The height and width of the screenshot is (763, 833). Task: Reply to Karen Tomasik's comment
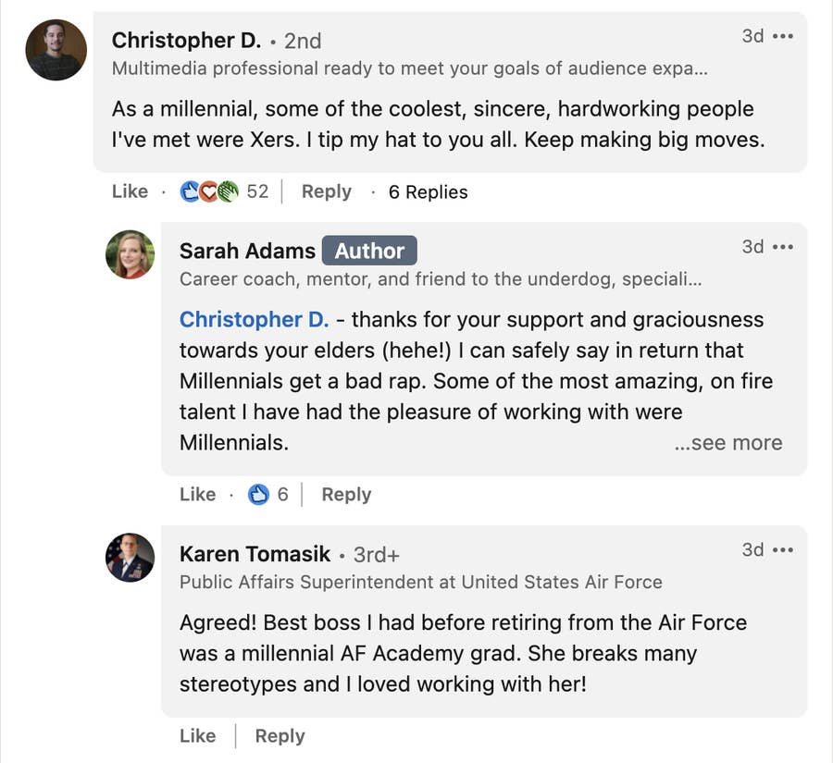[280, 736]
